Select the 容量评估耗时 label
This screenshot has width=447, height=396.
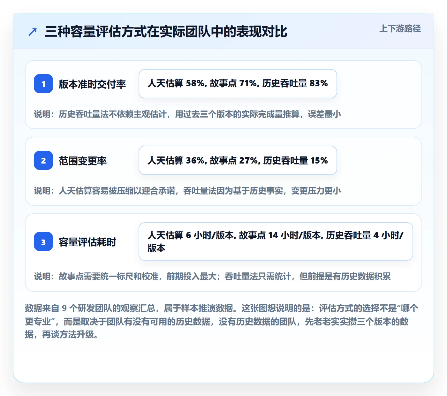click(87, 242)
